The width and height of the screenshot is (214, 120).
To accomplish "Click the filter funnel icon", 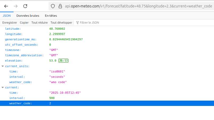I will 78,23.
